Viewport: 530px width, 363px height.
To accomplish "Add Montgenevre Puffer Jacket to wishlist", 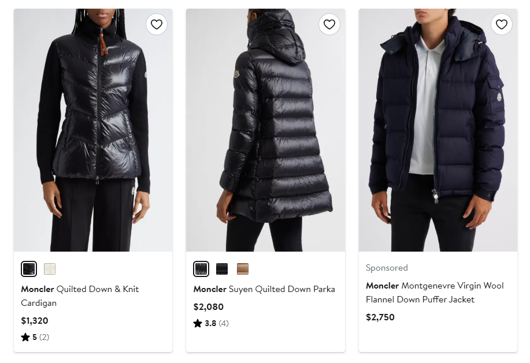I will pos(501,24).
